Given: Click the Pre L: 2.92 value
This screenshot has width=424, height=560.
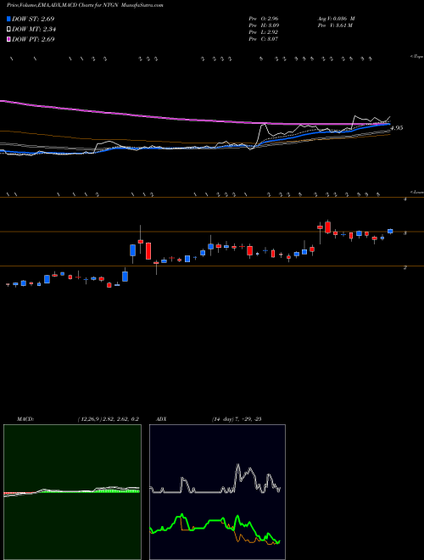Looking at the screenshot, I should (264, 32).
